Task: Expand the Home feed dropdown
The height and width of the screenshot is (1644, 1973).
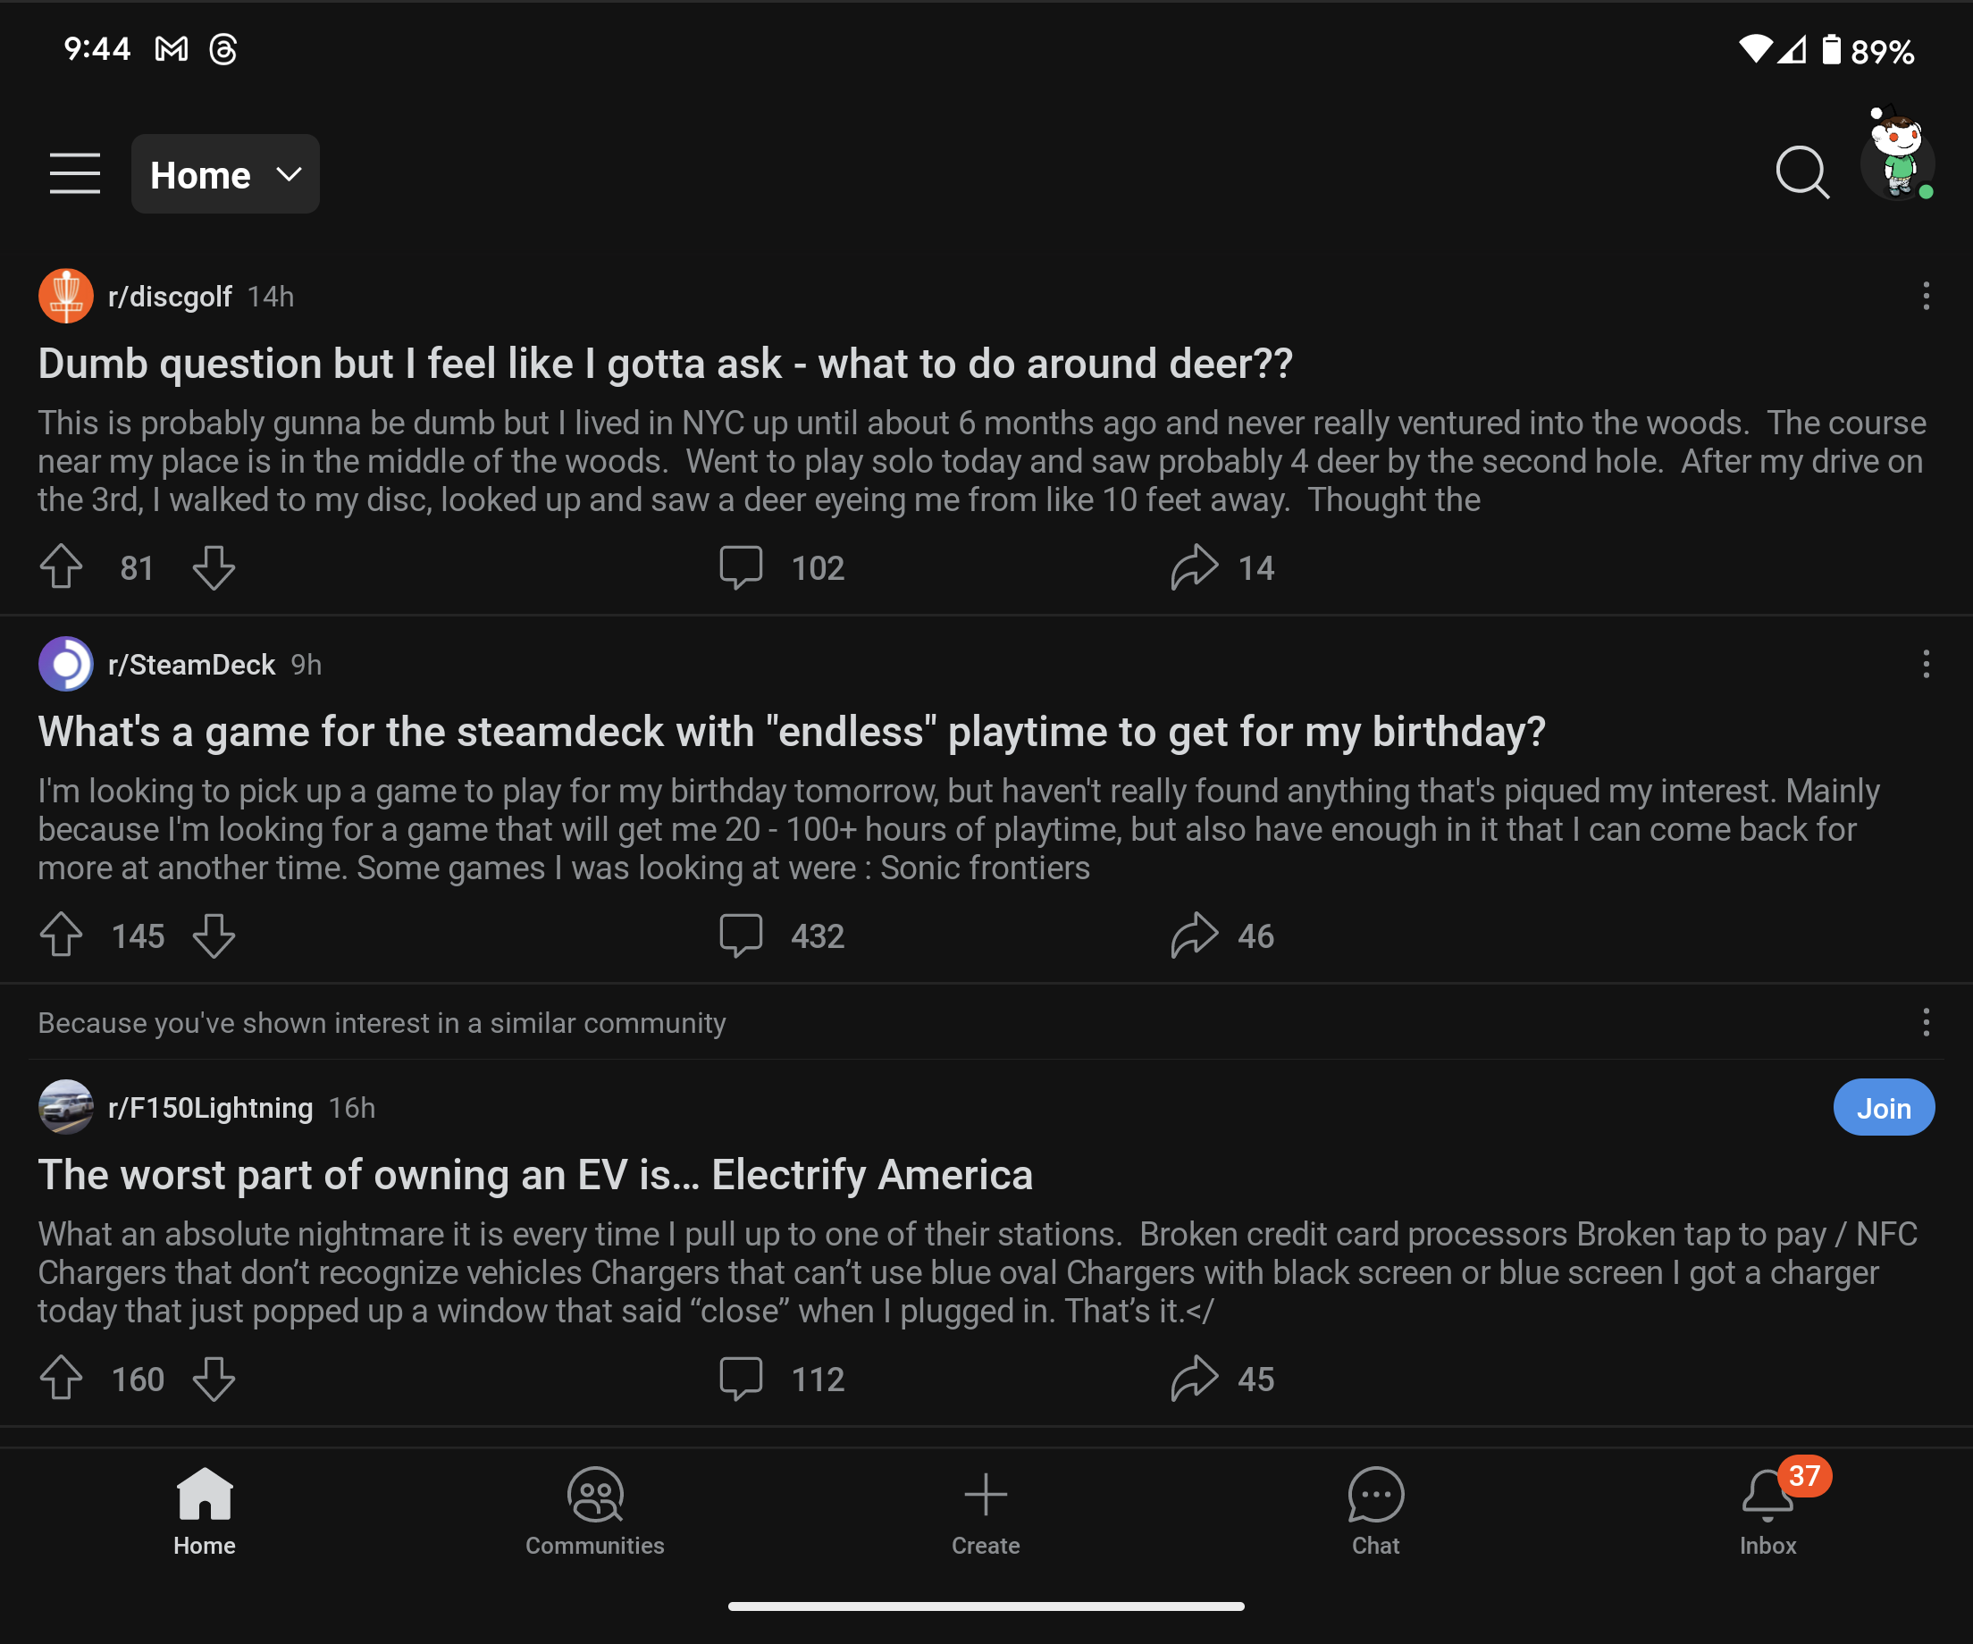Action: click(225, 175)
